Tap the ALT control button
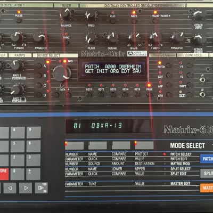Viewport: 213px width, 213px height. 190,95
